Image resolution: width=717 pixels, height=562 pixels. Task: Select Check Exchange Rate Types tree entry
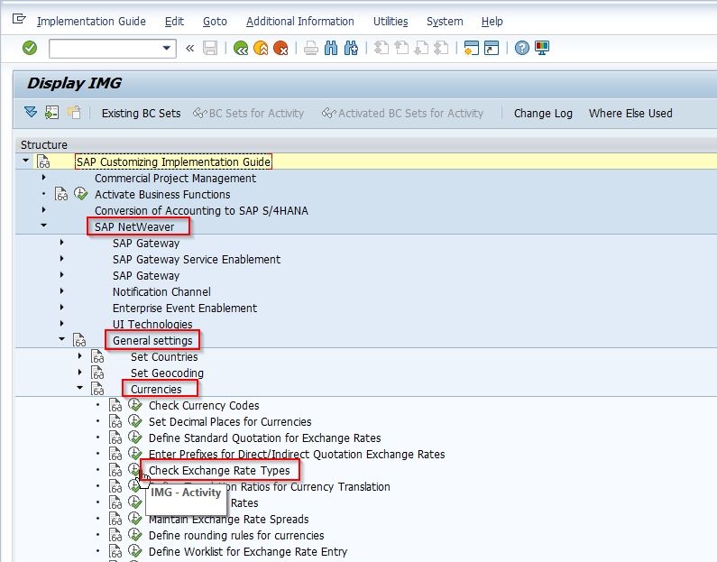[219, 471]
